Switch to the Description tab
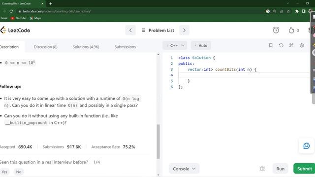The image size is (315, 177). click(x=9, y=47)
